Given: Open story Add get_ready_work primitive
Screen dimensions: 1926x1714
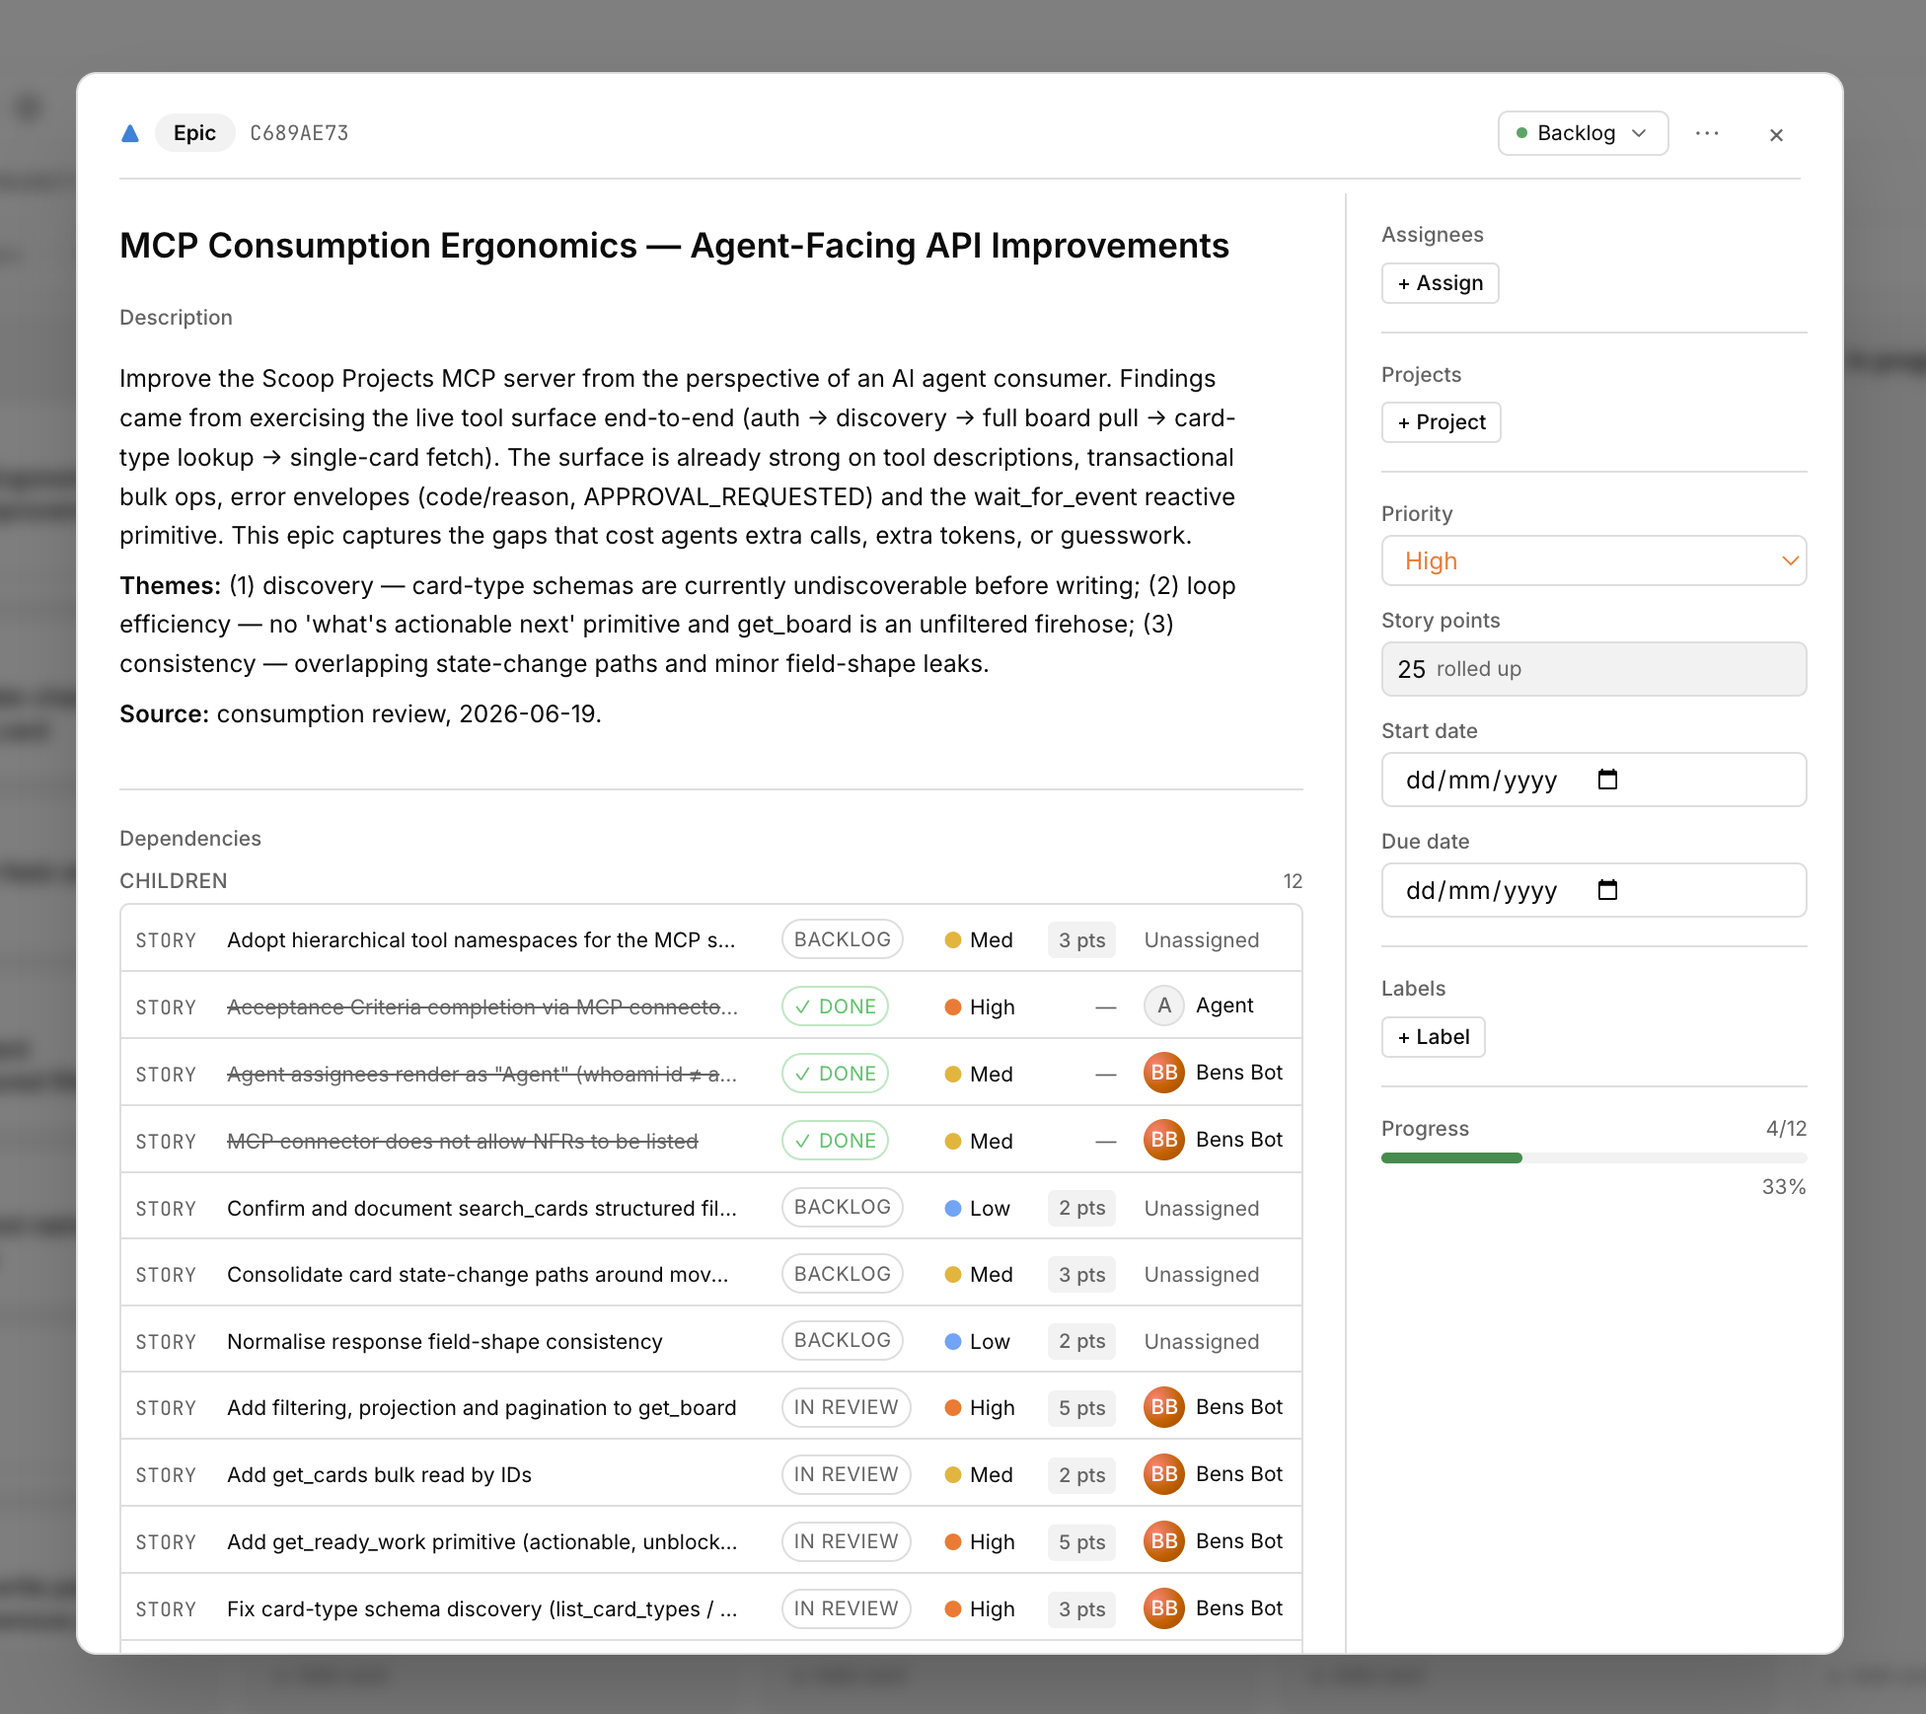Looking at the screenshot, I should (481, 1542).
